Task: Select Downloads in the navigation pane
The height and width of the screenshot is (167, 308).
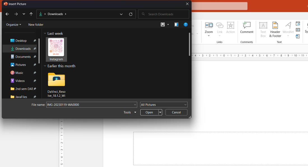Action: click(x=20, y=49)
